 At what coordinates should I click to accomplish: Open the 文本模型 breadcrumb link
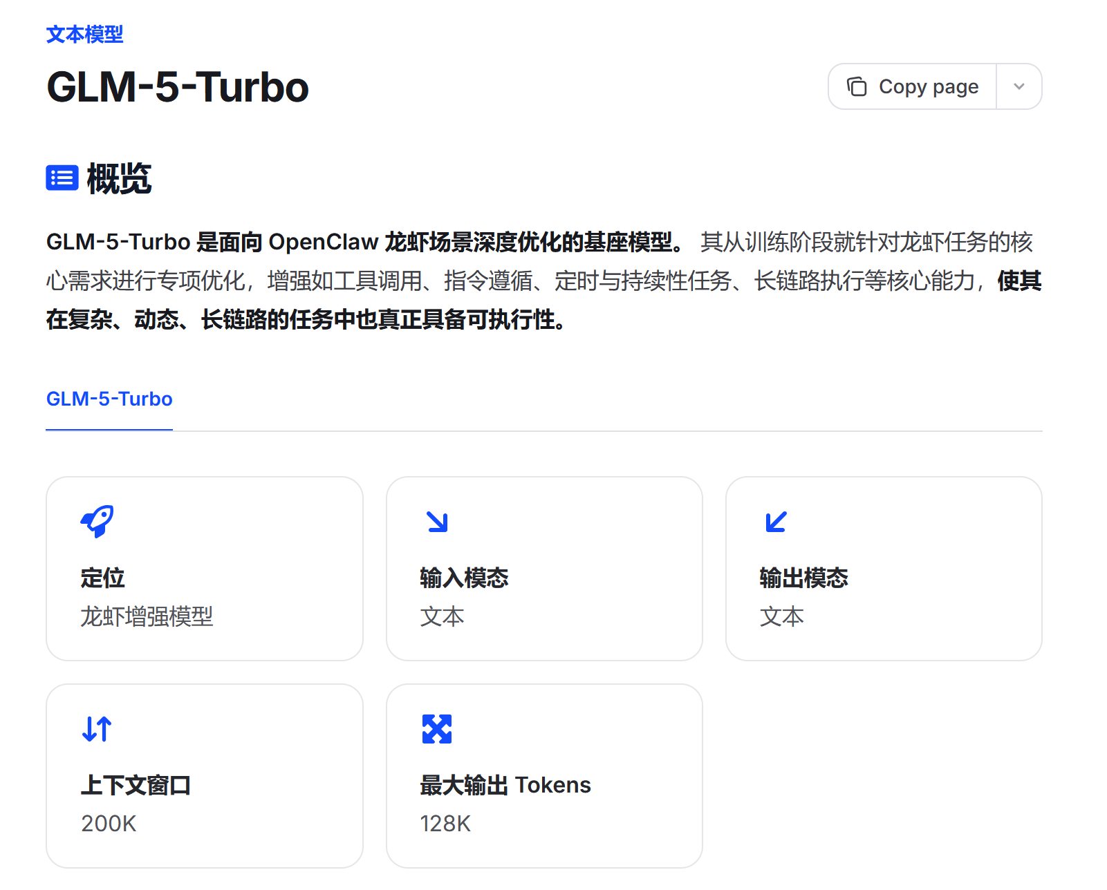(84, 35)
